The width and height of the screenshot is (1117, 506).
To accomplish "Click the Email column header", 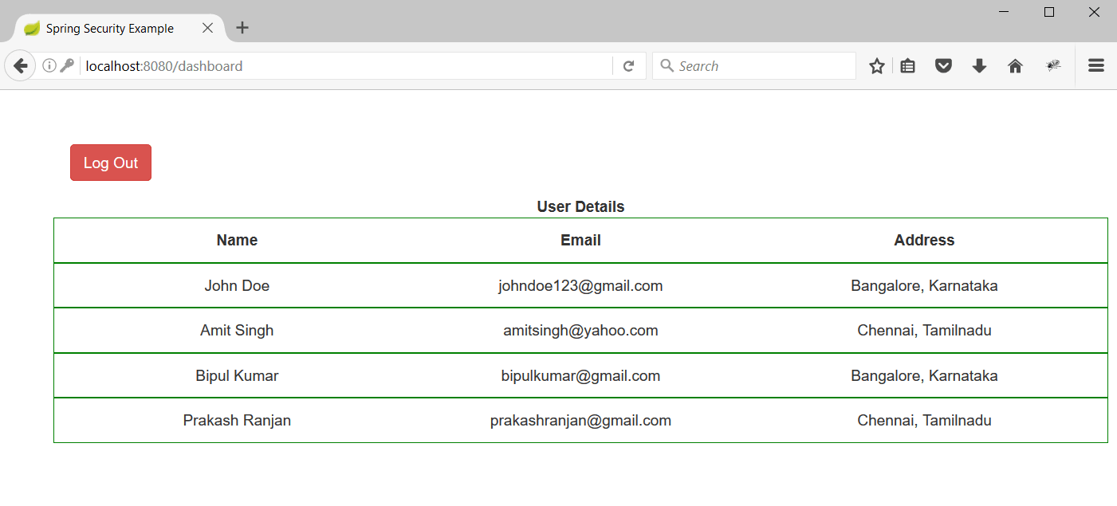I will click(x=580, y=240).
